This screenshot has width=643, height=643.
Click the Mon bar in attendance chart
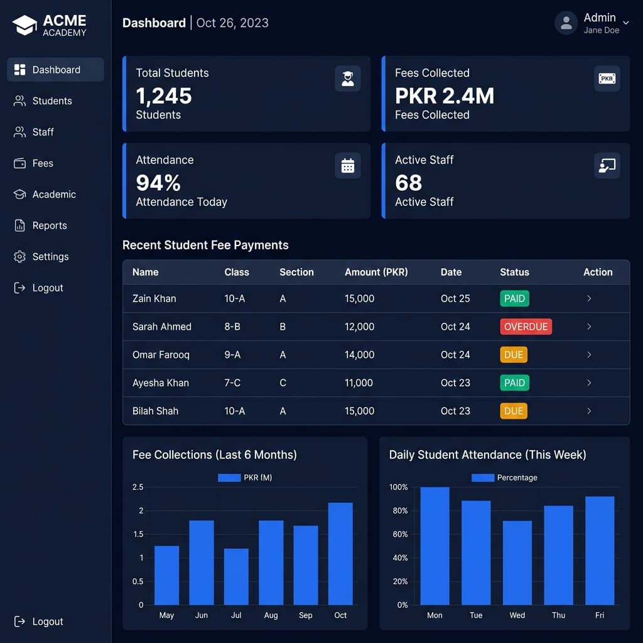pos(435,546)
